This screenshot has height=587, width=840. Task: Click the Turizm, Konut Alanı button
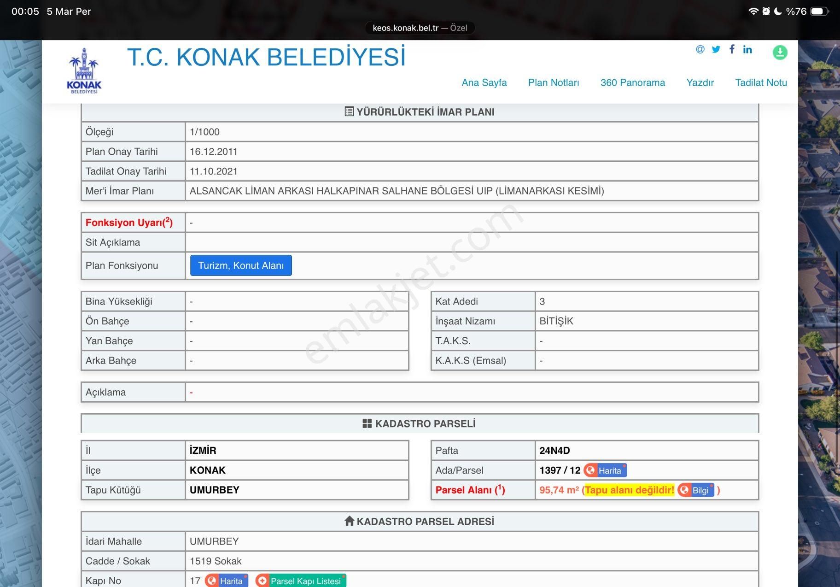point(241,266)
